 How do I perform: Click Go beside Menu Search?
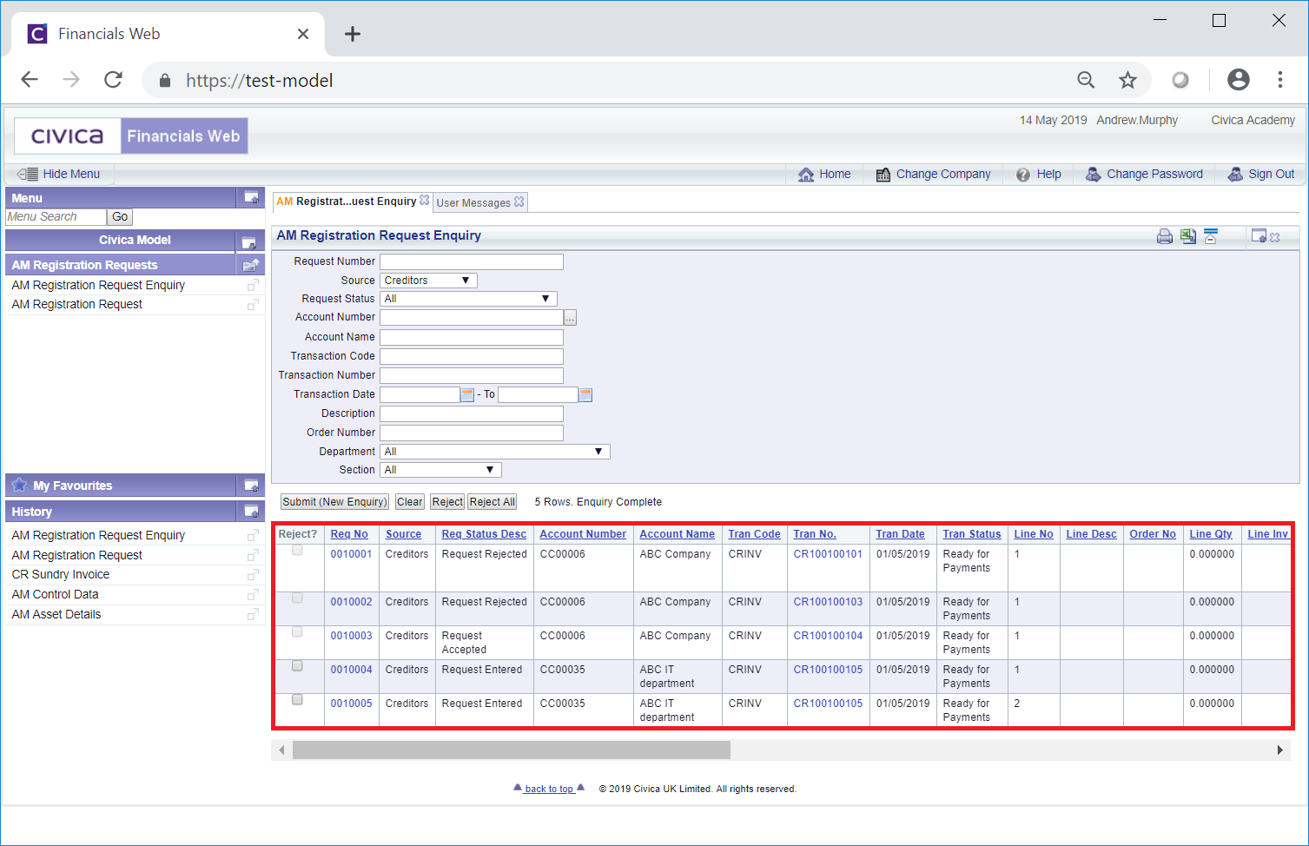(120, 217)
